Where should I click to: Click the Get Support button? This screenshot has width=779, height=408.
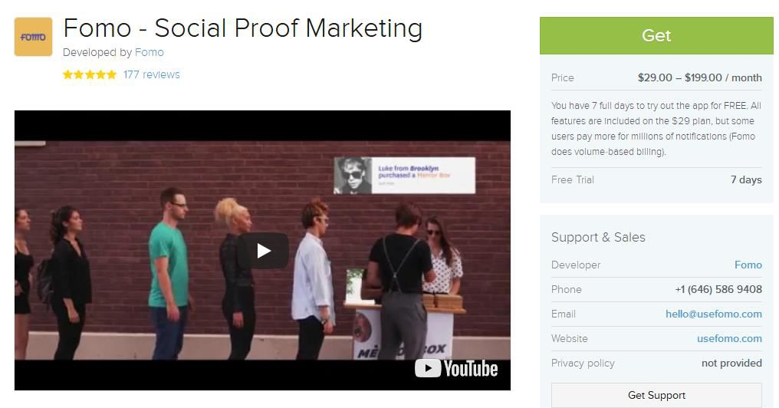click(656, 395)
